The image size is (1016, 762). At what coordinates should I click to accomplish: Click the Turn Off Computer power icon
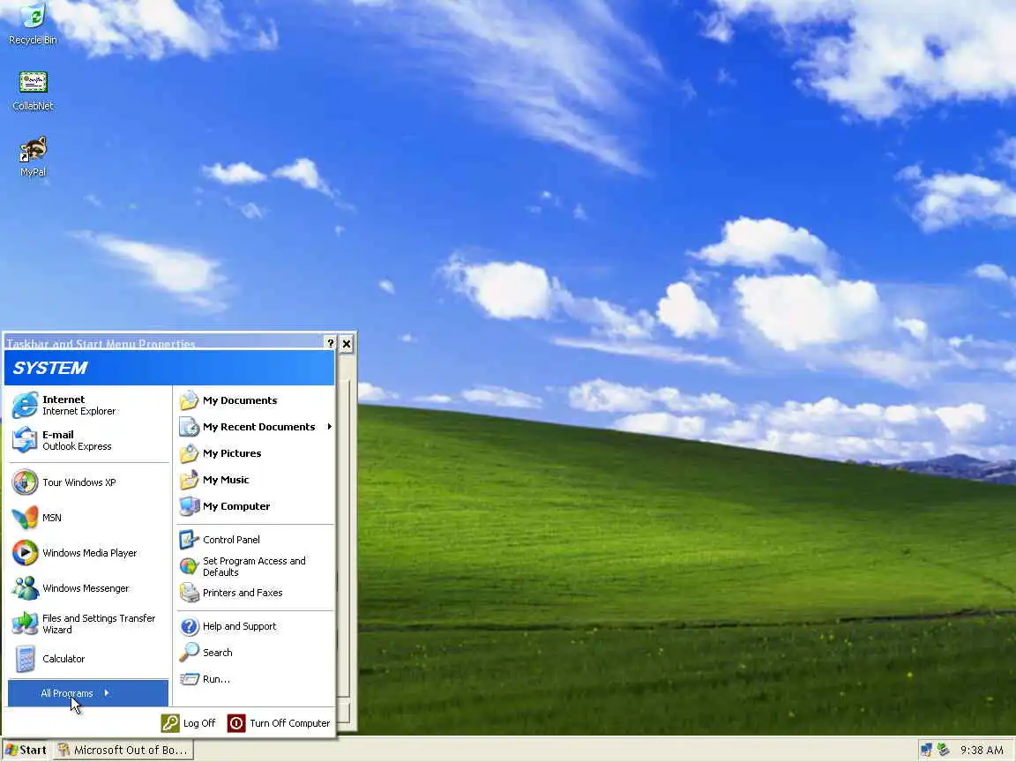point(236,723)
